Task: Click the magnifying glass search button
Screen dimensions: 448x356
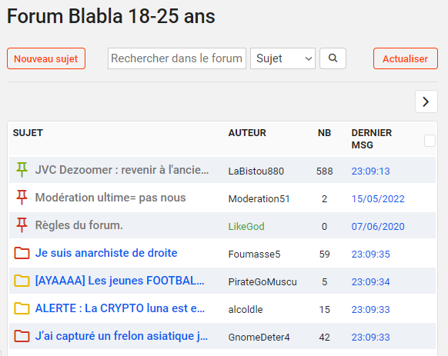Action: (333, 58)
